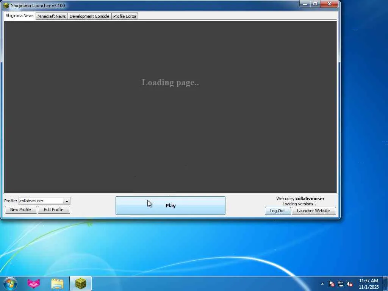Open the Development Console tab
This screenshot has height=291, width=388.
point(89,16)
